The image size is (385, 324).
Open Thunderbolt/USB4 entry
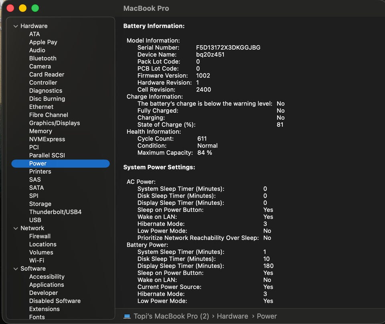tap(55, 212)
